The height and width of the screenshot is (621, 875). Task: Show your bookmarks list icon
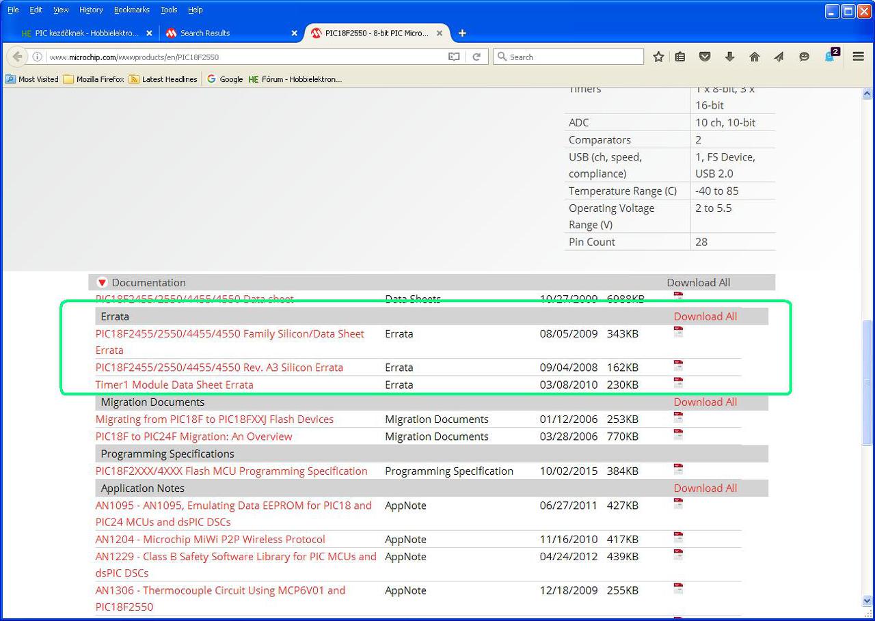click(680, 57)
